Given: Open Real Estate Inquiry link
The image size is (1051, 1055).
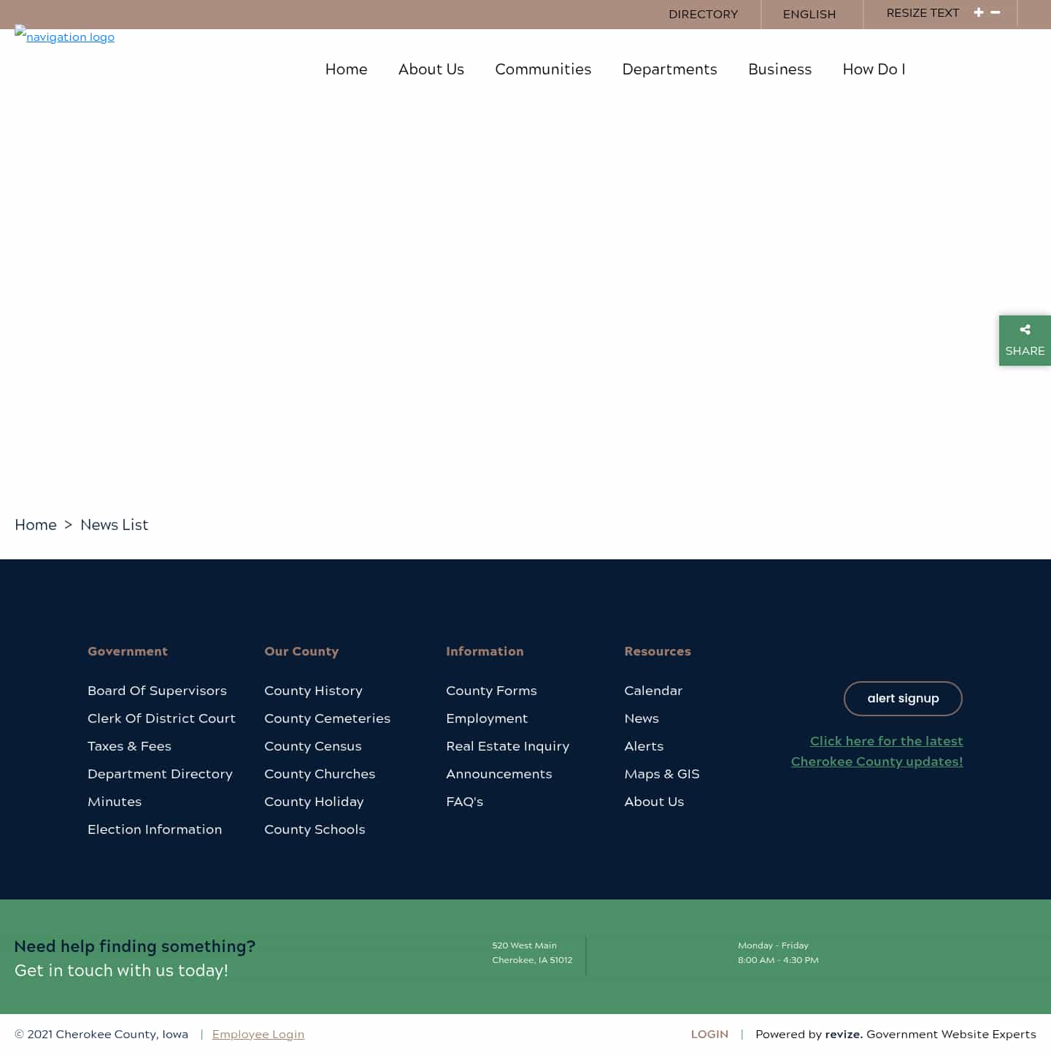Looking at the screenshot, I should click(x=507, y=746).
